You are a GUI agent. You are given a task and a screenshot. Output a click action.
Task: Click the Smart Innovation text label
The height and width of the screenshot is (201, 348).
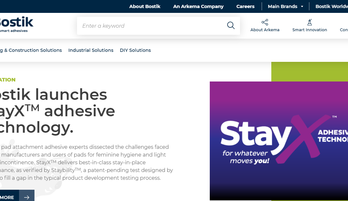[x=310, y=30]
